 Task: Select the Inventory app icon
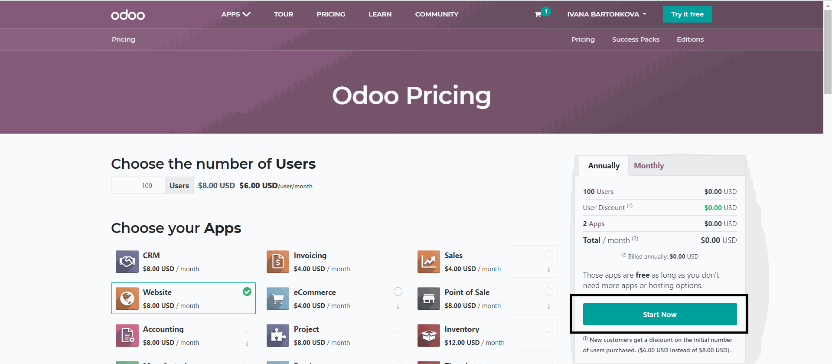click(428, 335)
